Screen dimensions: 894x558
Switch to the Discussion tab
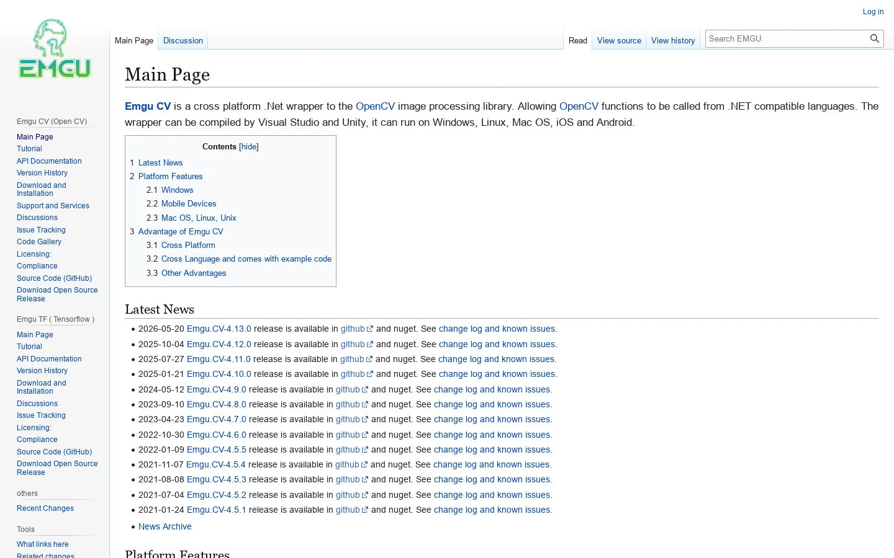(183, 40)
